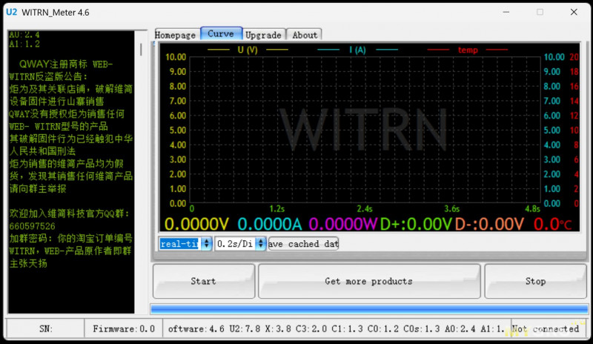Open the Upgrade tab
The width and height of the screenshot is (593, 344).
click(x=263, y=35)
